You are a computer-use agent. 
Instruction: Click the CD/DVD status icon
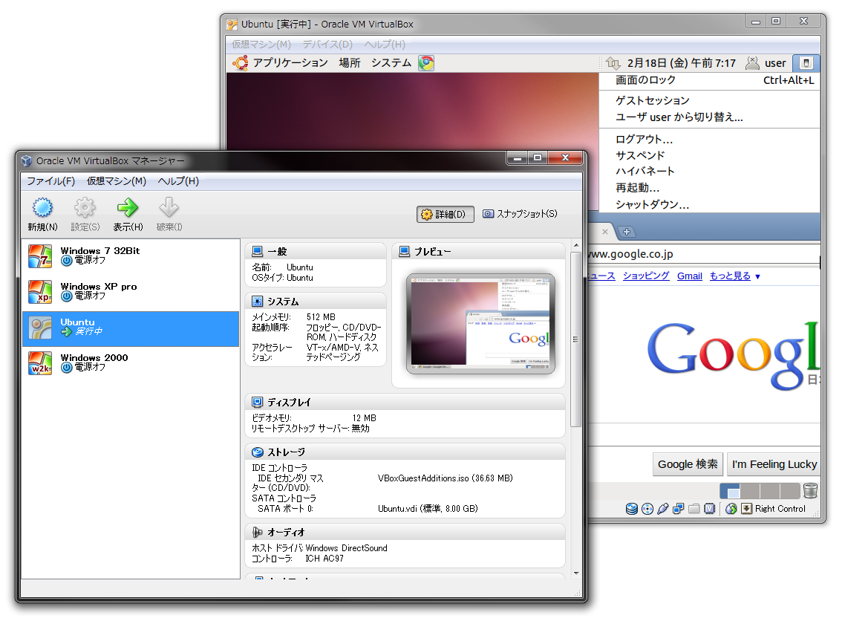pyautogui.click(x=647, y=509)
